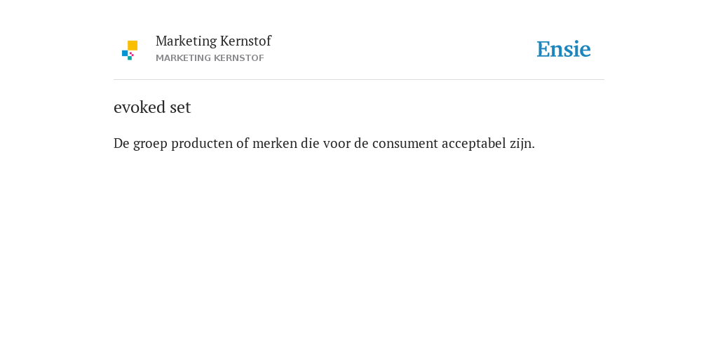The height and width of the screenshot is (359, 718).
Task: Click the word 'set' in heading
Action: click(x=180, y=108)
